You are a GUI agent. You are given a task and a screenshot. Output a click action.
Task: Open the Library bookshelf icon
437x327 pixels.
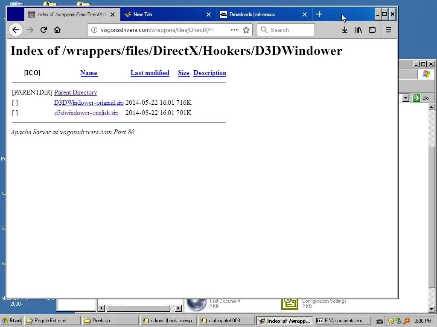pyautogui.click(x=358, y=30)
